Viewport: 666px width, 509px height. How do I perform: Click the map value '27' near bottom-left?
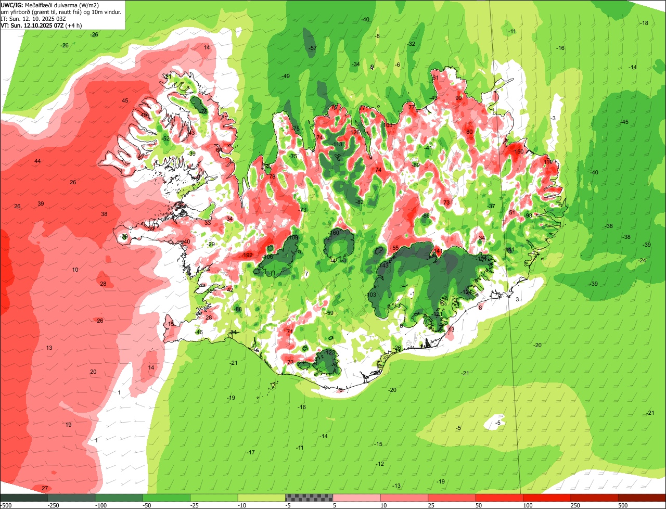[x=45, y=488]
